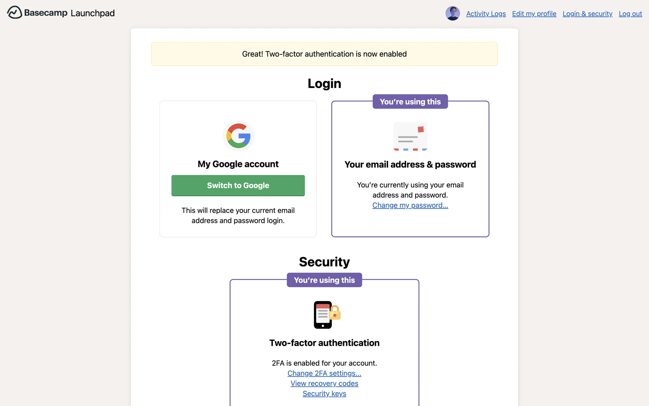Go to Login & security
This screenshot has height=406, width=649.
[x=587, y=14]
